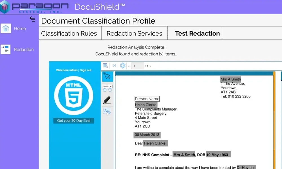282x169 pixels.
Task: Click the Document Classification Profile heading
Action: [98, 21]
